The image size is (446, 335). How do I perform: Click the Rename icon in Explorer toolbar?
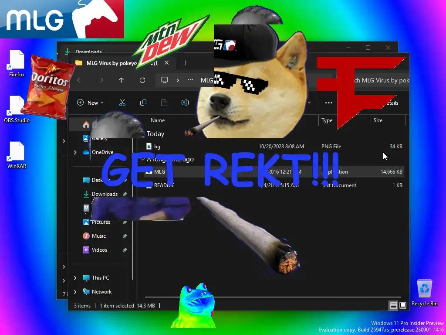point(185,103)
